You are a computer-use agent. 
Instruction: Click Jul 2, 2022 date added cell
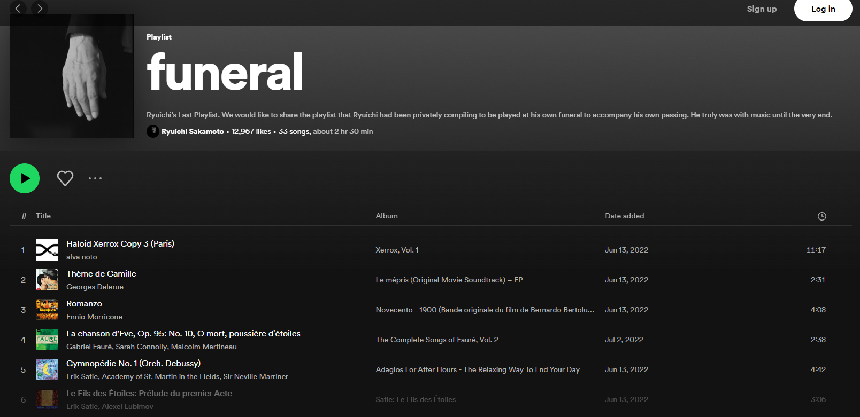624,340
